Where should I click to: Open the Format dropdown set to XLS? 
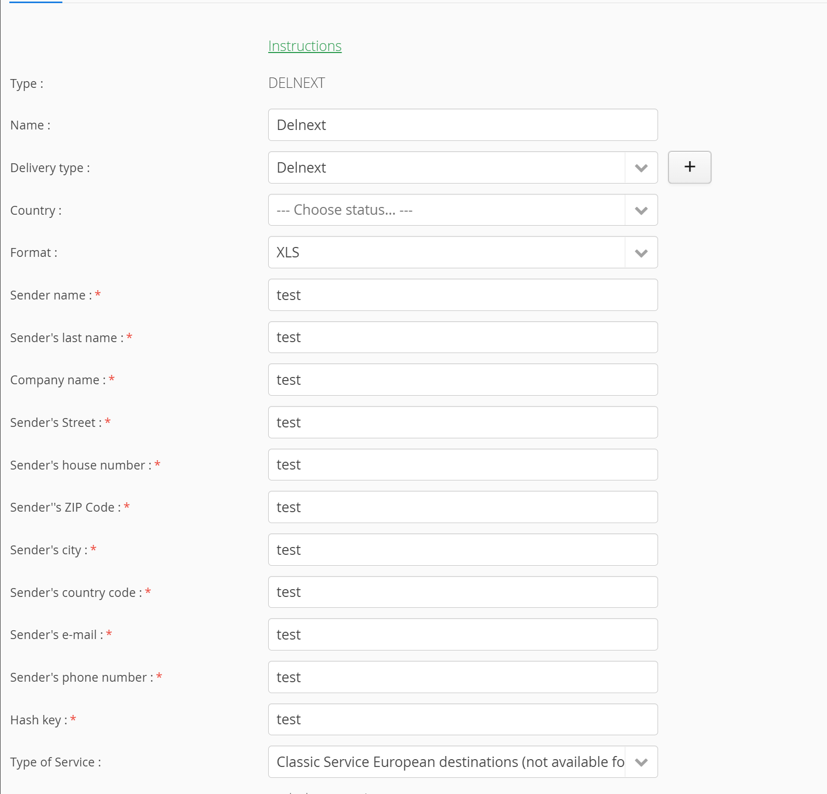click(x=463, y=252)
